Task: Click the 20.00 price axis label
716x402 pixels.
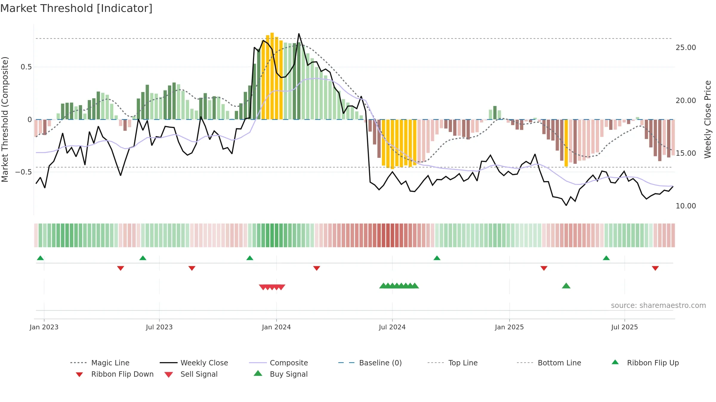Action: point(686,101)
